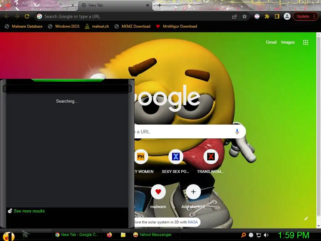
Task: Click the smiley Start button
Action: 8,236
